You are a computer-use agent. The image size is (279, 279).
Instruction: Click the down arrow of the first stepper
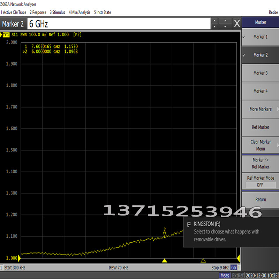(214, 27)
